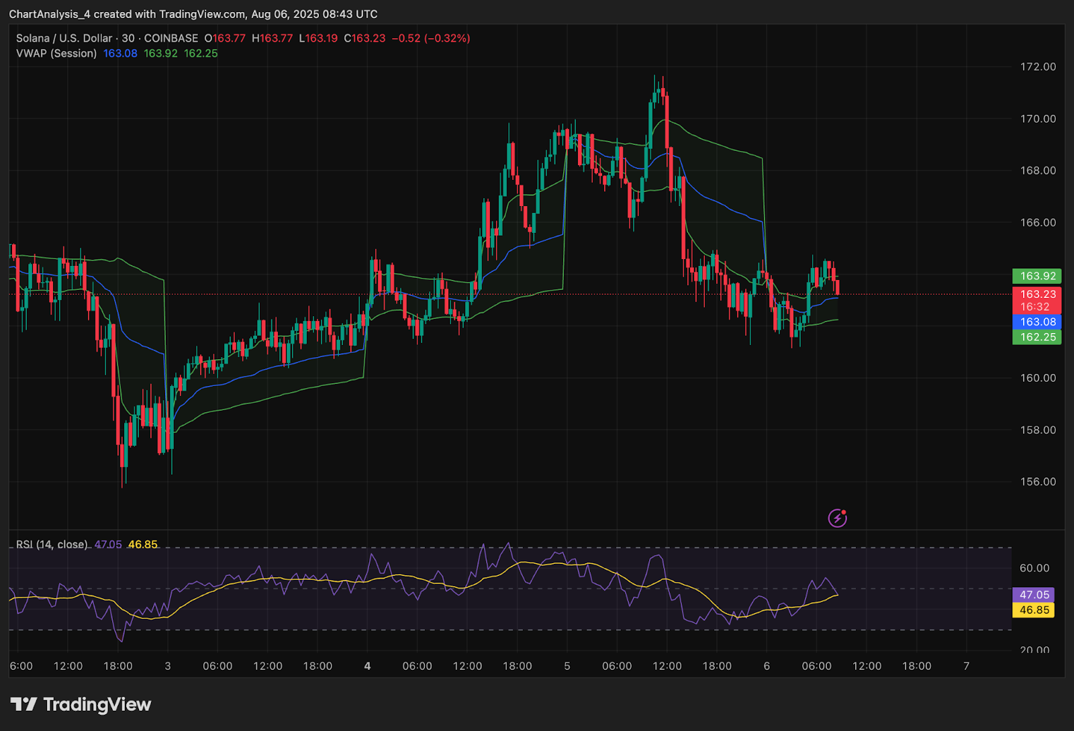Click the red 163.23 current price tag
The width and height of the screenshot is (1074, 731).
coord(1037,294)
